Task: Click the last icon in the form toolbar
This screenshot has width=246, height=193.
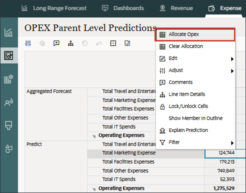Action: tap(127, 43)
